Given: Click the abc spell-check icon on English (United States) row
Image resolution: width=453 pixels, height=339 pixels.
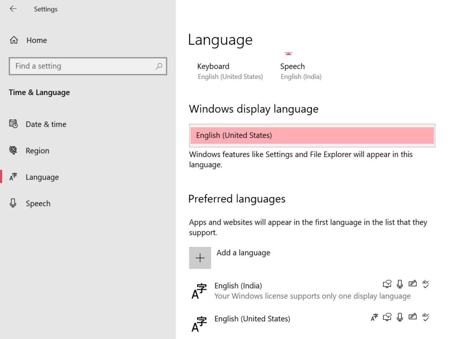Looking at the screenshot, I should tap(426, 317).
